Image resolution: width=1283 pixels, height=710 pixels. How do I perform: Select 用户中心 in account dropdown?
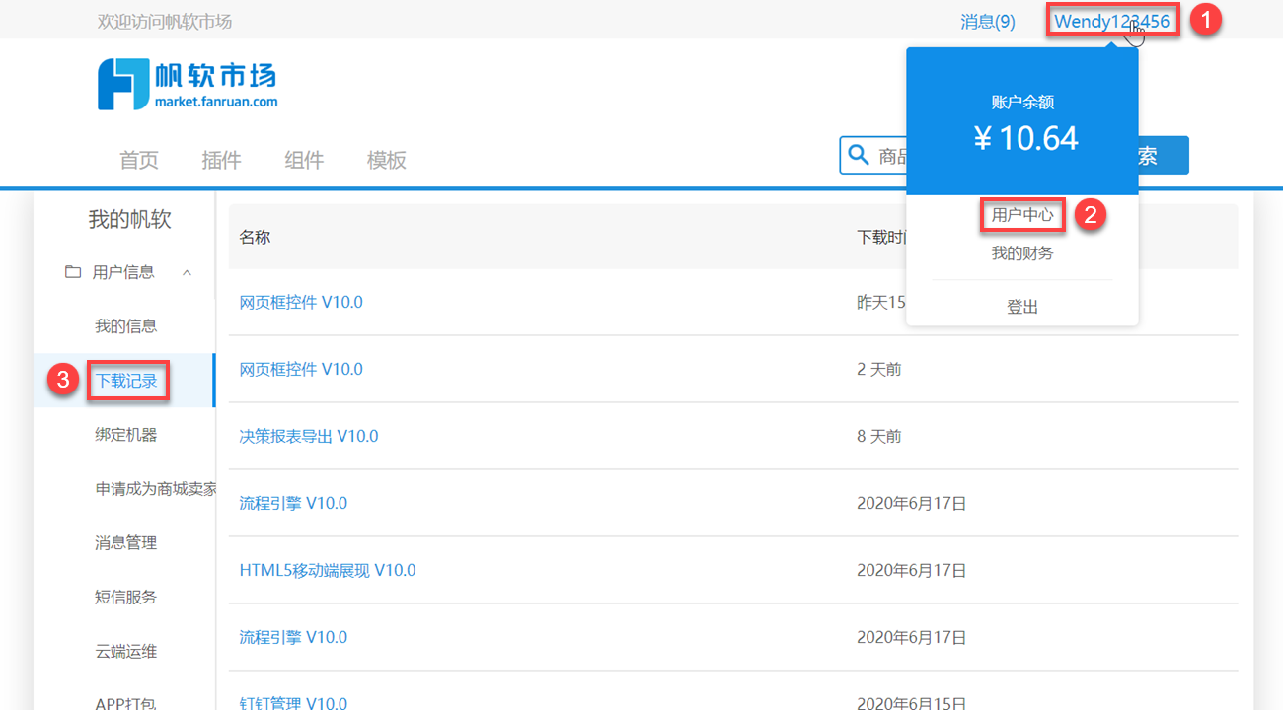(1022, 214)
